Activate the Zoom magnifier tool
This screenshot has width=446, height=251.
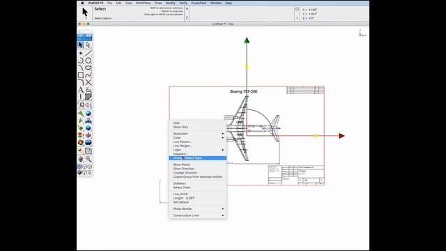point(89,159)
